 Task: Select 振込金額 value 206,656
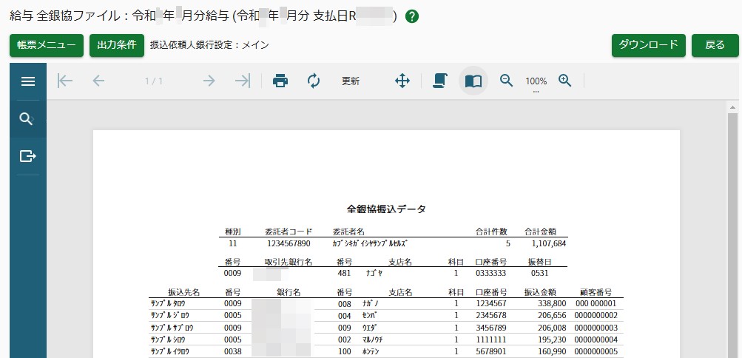pyautogui.click(x=551, y=315)
